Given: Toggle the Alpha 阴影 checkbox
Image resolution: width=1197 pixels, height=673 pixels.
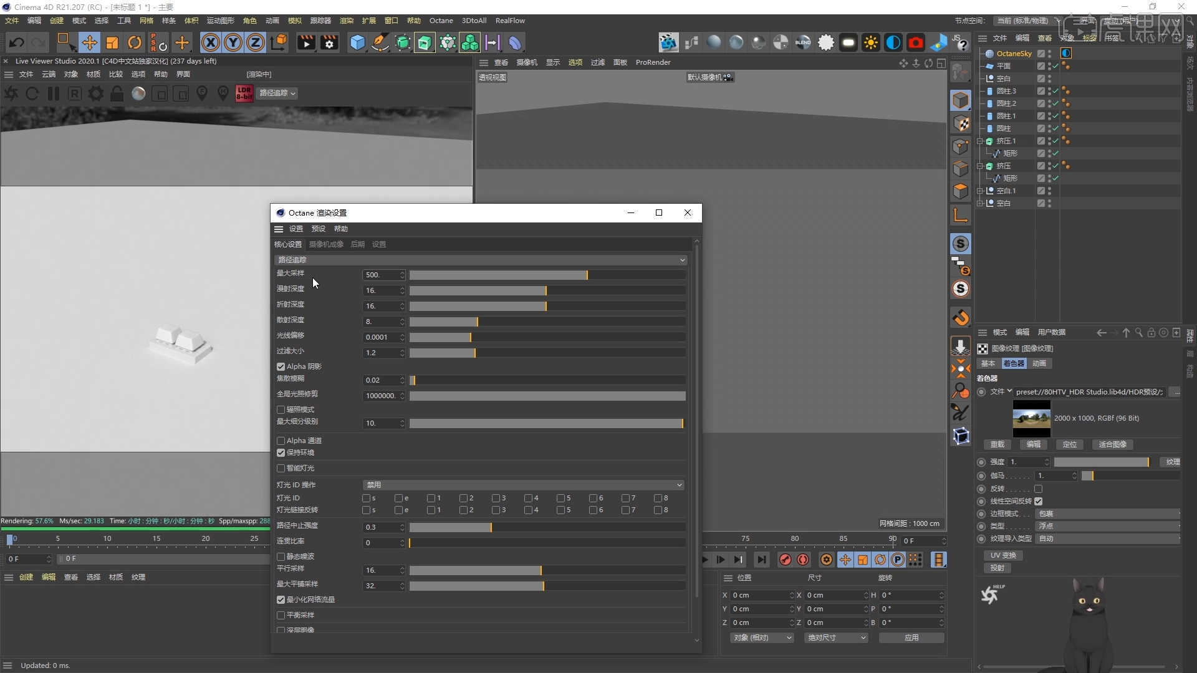Looking at the screenshot, I should point(281,366).
